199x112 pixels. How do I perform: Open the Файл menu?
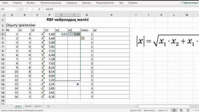tap(5, 3)
